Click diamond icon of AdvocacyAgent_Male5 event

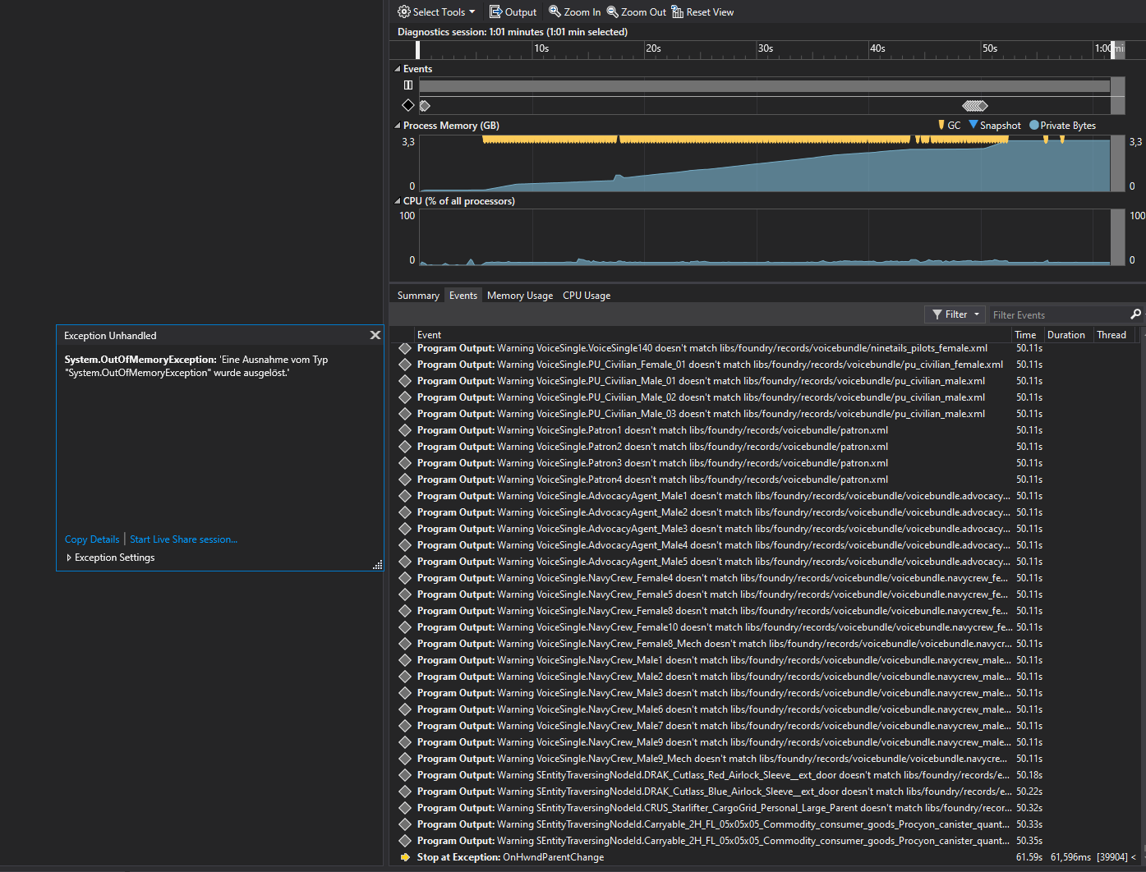(405, 562)
